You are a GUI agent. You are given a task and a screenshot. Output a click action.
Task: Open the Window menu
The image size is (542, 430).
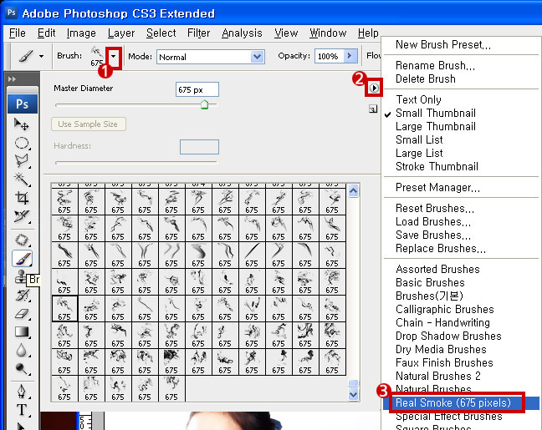pos(328,33)
